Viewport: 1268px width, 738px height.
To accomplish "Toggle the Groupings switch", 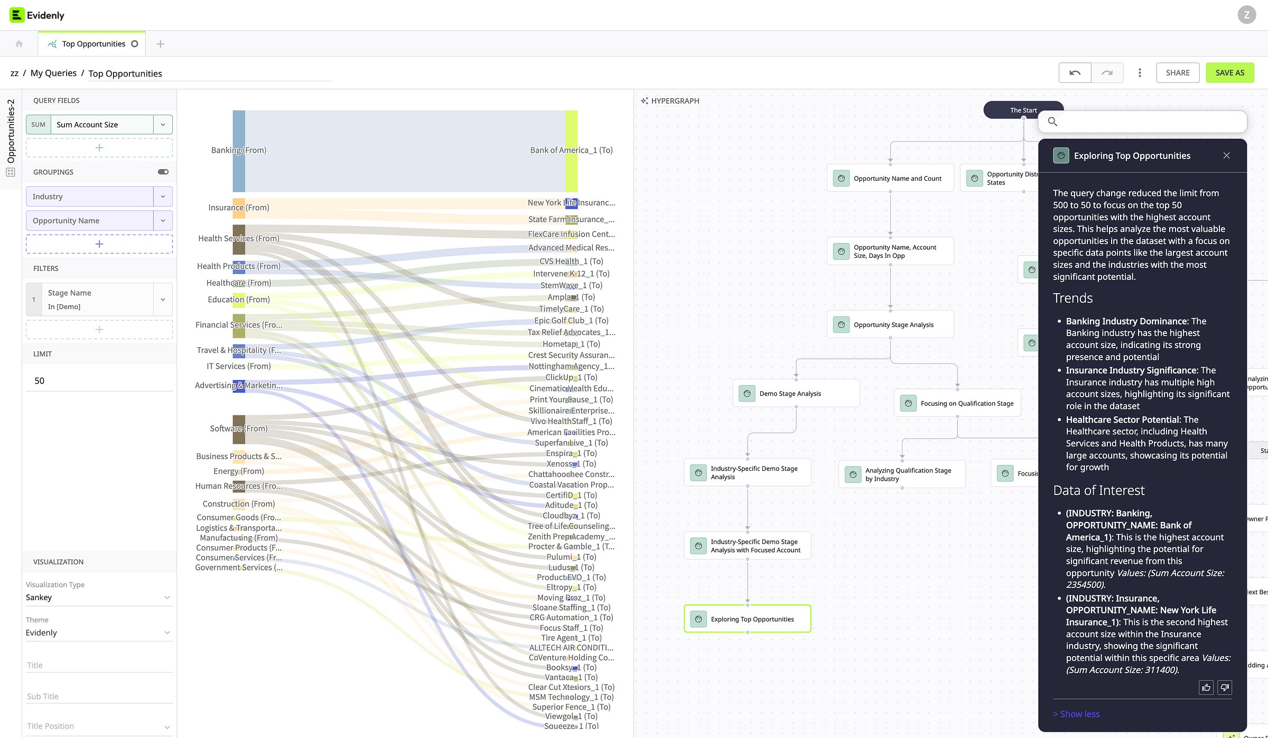I will [163, 172].
